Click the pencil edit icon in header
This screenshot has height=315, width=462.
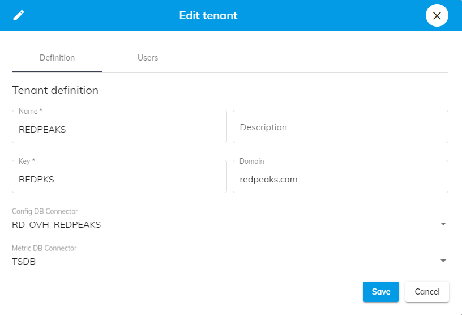tap(19, 15)
